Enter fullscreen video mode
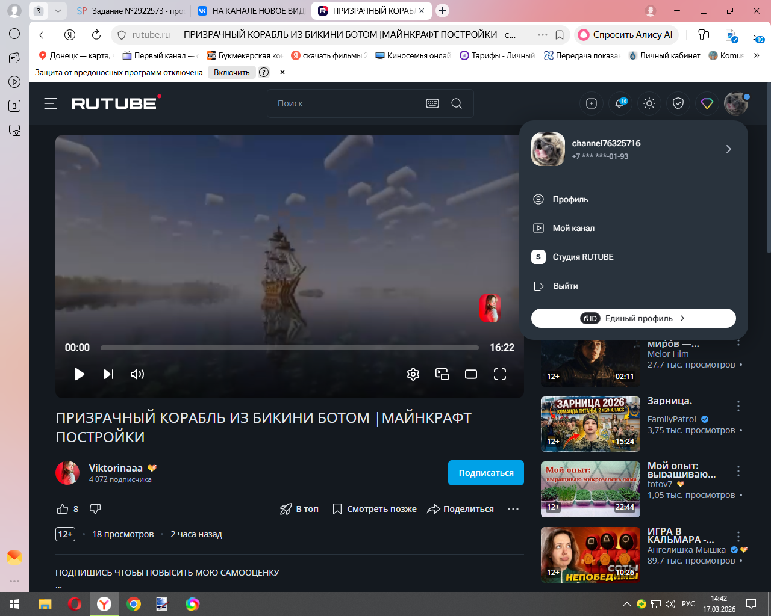The width and height of the screenshot is (771, 616). (x=500, y=374)
